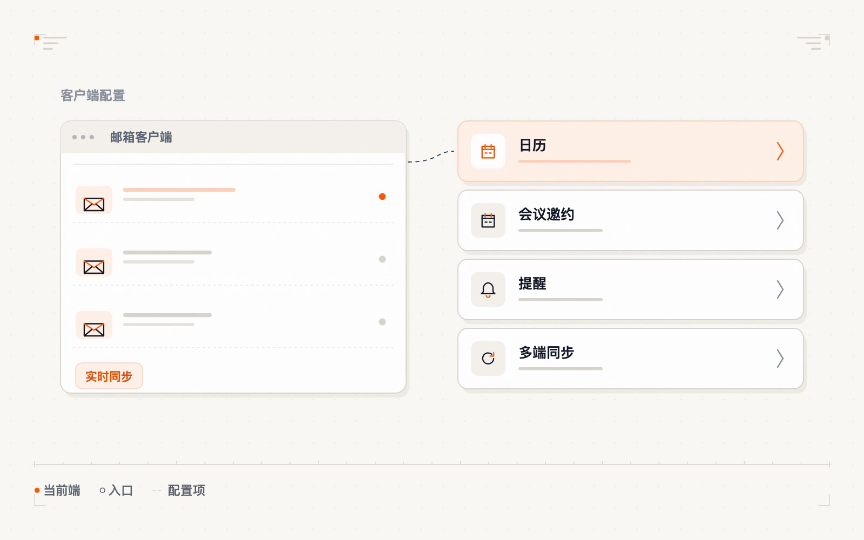Click the 提醒 bell icon

(488, 289)
